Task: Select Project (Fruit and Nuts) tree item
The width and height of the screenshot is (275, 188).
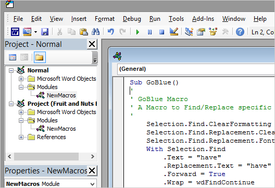Action: 62,104
